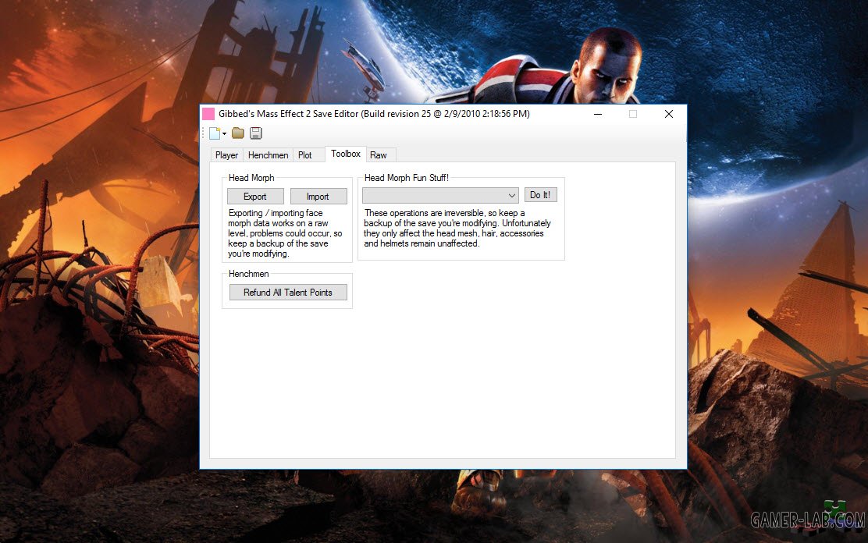This screenshot has width=868, height=543.
Task: Click the New save file icon
Action: coord(215,133)
